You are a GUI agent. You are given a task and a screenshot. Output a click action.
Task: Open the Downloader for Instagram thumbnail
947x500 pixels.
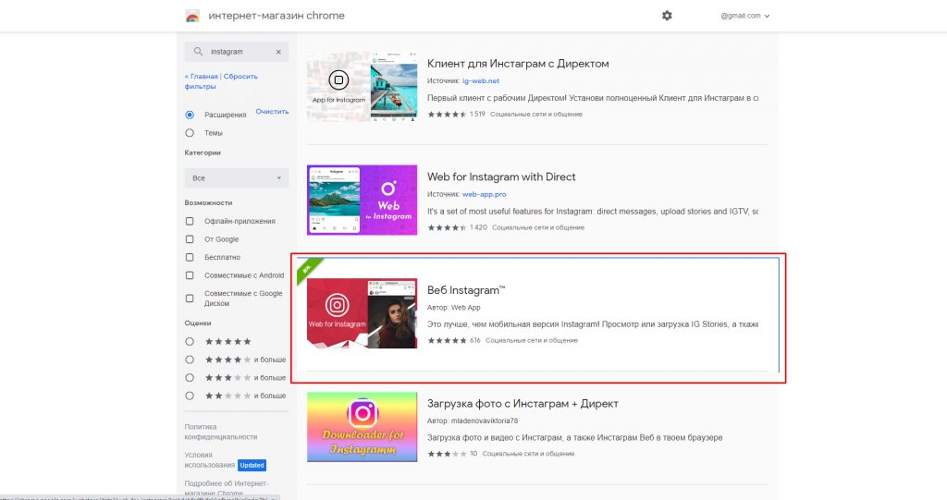tap(362, 426)
